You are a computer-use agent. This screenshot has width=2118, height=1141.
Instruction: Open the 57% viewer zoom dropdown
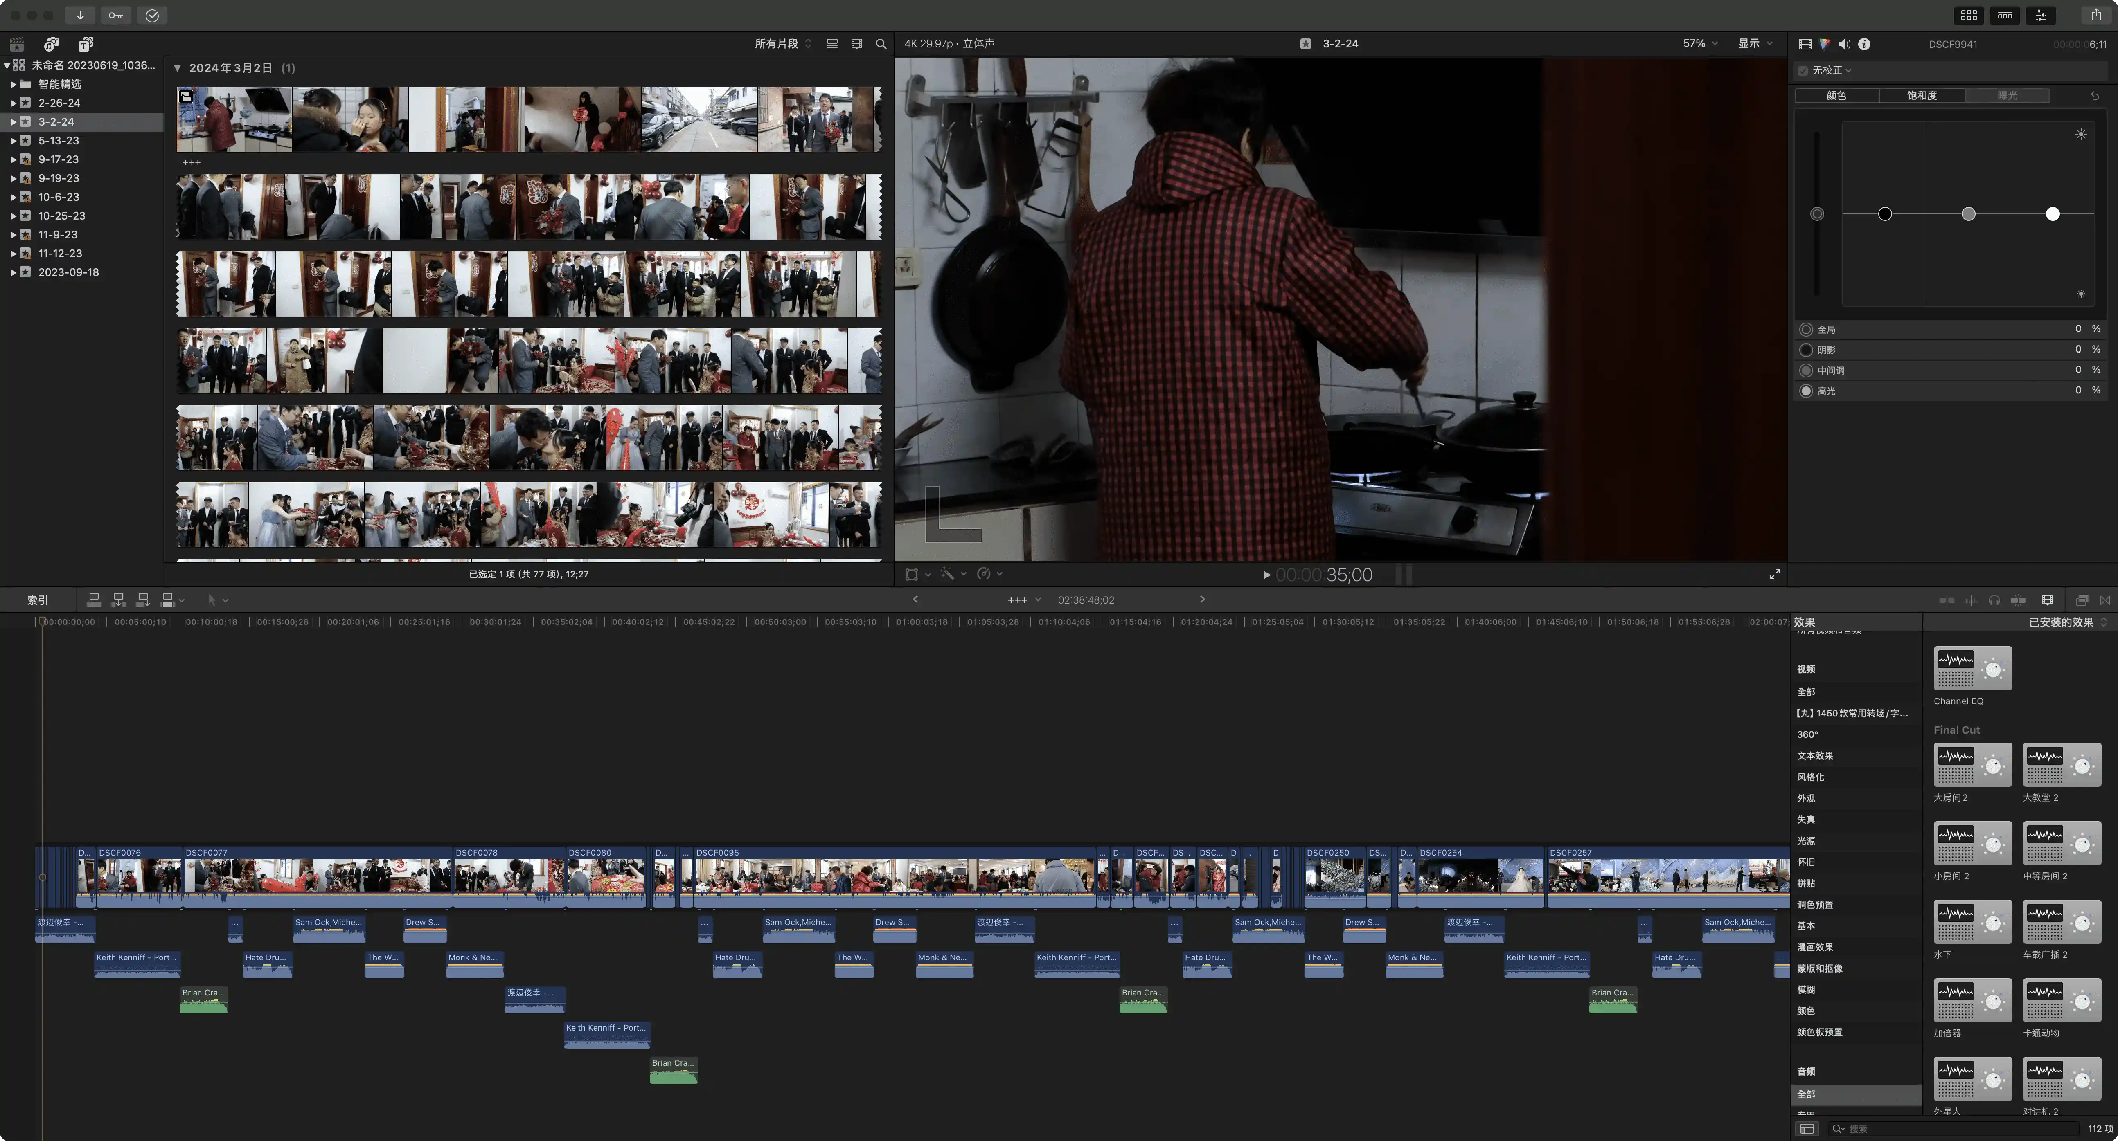[1699, 43]
